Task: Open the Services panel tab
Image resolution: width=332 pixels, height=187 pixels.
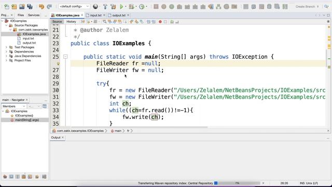Action: (34, 15)
